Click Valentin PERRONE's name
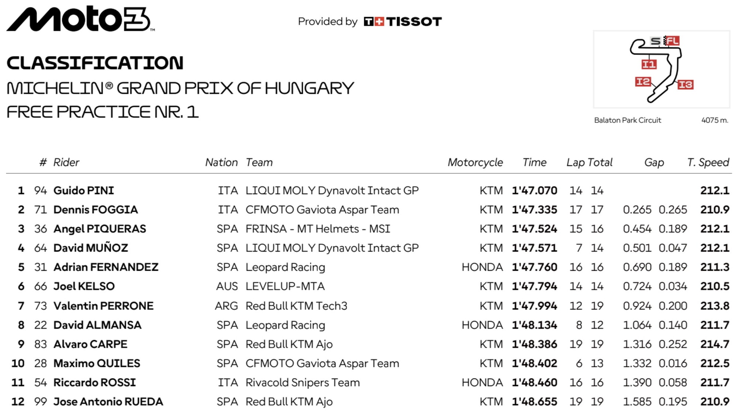The image size is (738, 415). (x=103, y=306)
